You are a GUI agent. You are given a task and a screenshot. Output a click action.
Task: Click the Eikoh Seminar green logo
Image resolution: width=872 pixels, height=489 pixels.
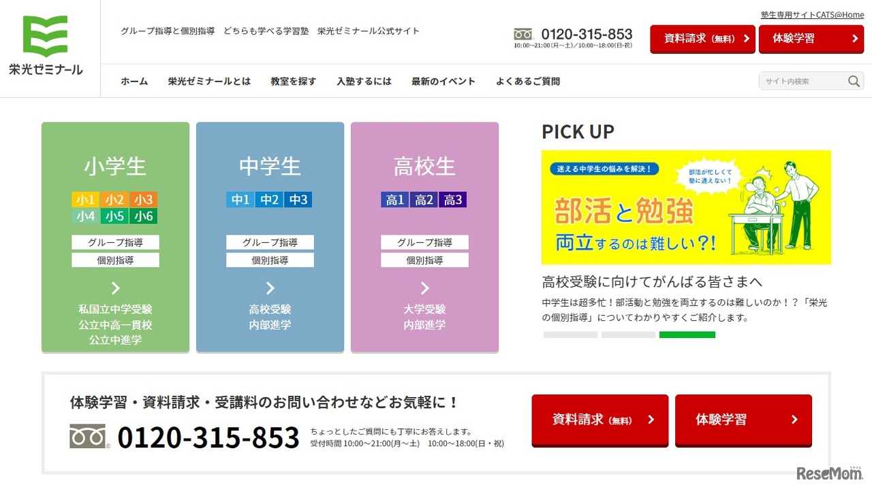click(46, 44)
